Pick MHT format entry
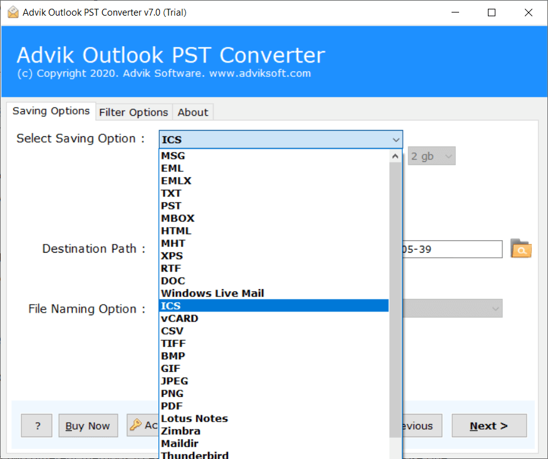The width and height of the screenshot is (548, 459). 274,243
